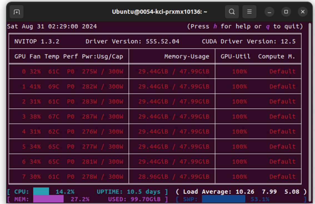The image size is (315, 204).
Task: Click the window title Ubuntu@0054-kci-prxmx10136
Action: pos(159,12)
